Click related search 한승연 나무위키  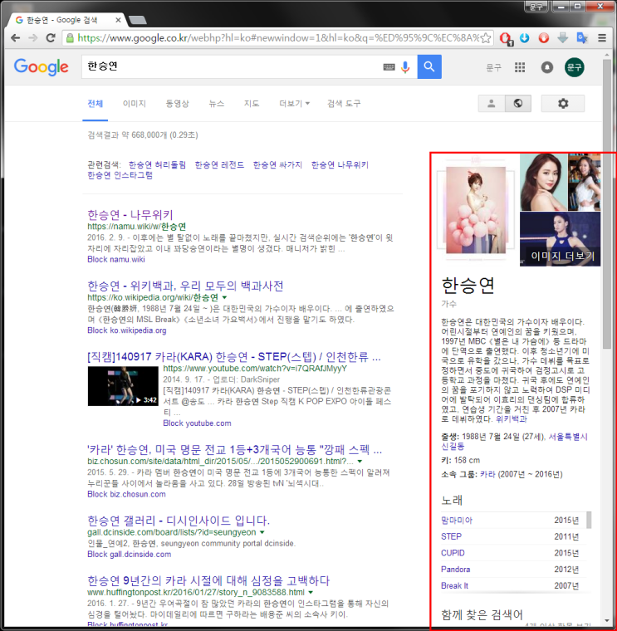340,164
